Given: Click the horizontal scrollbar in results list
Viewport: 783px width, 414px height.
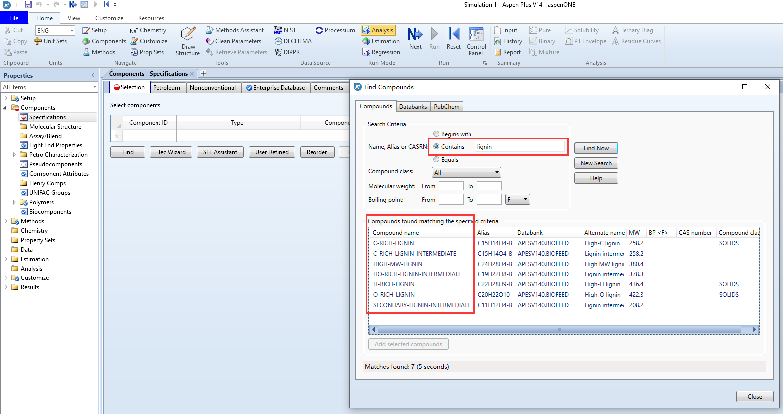Looking at the screenshot, I should pyautogui.click(x=559, y=329).
